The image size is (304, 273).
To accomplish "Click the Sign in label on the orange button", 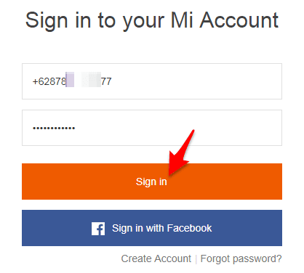I will 151,182.
